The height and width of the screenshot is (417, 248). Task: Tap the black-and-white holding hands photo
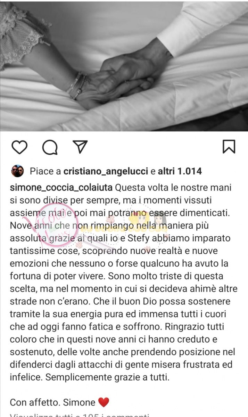124,66
